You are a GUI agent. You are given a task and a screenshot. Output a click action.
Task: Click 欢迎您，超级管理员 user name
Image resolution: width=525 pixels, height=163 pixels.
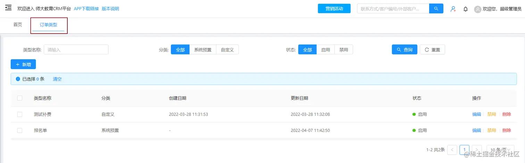502,9
